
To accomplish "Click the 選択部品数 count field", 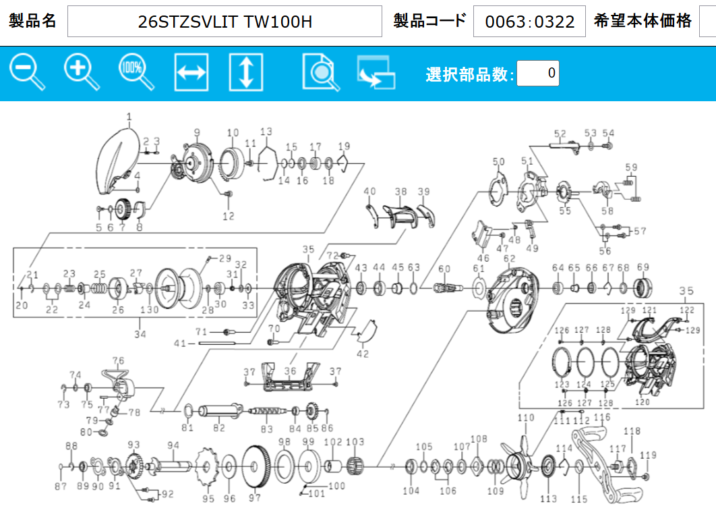I will coord(537,73).
